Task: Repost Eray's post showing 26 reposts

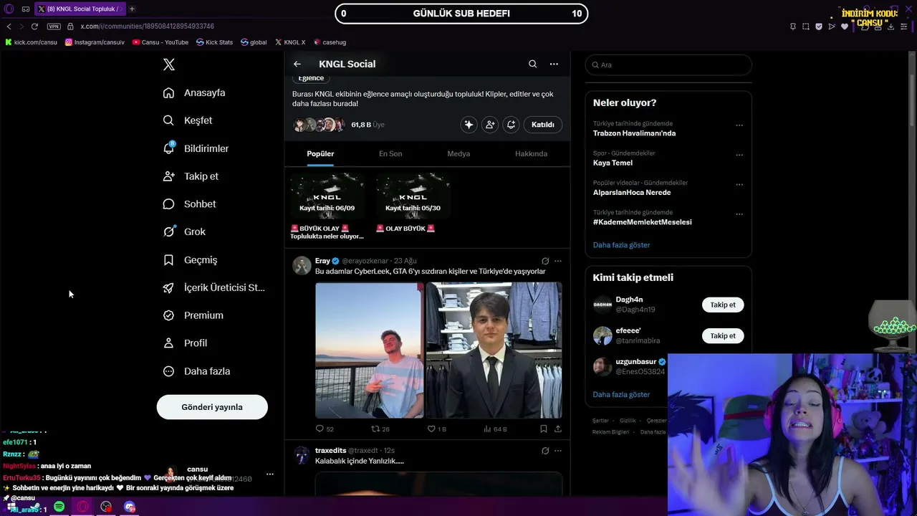Action: 380,429
